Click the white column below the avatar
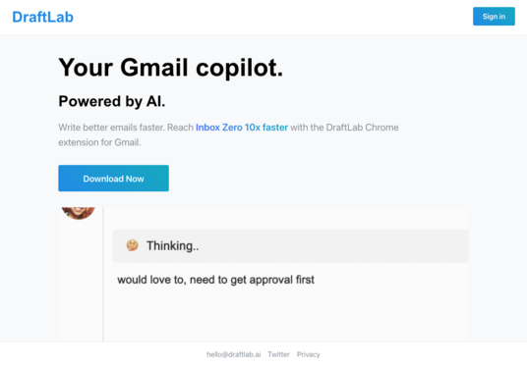The image size is (527, 368). click(x=81, y=281)
